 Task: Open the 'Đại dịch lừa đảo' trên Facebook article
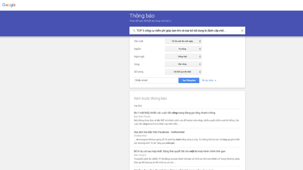click(159, 132)
